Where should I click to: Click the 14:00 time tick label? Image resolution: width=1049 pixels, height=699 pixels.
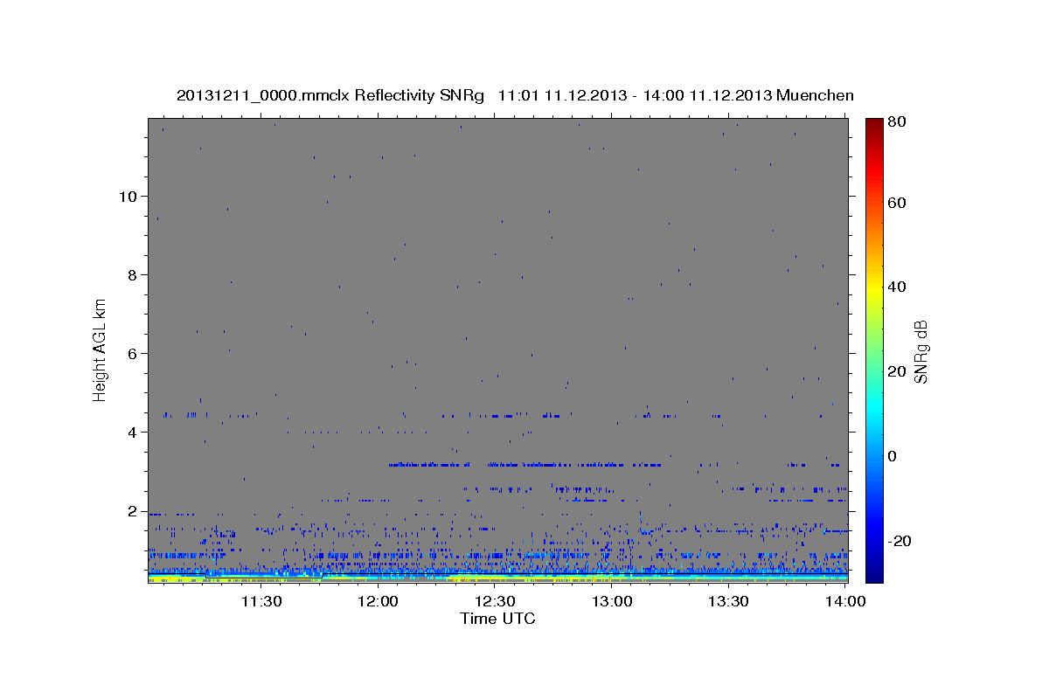[x=845, y=601]
